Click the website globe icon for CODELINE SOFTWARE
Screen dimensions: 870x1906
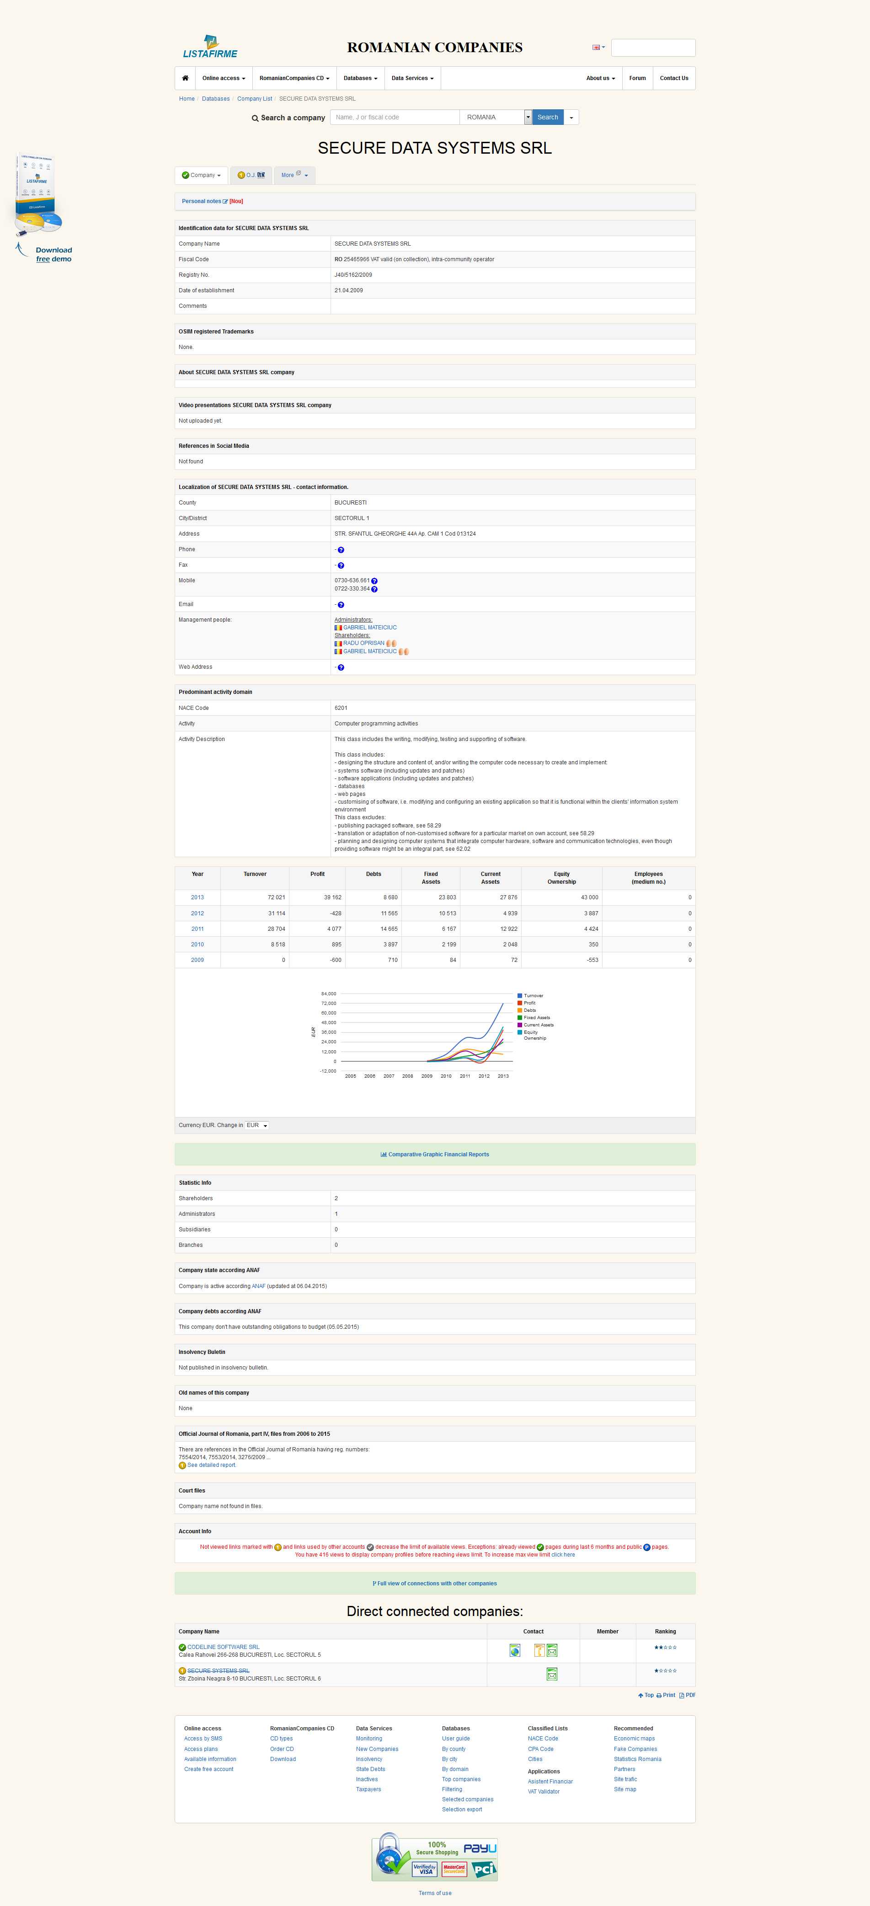(515, 1650)
